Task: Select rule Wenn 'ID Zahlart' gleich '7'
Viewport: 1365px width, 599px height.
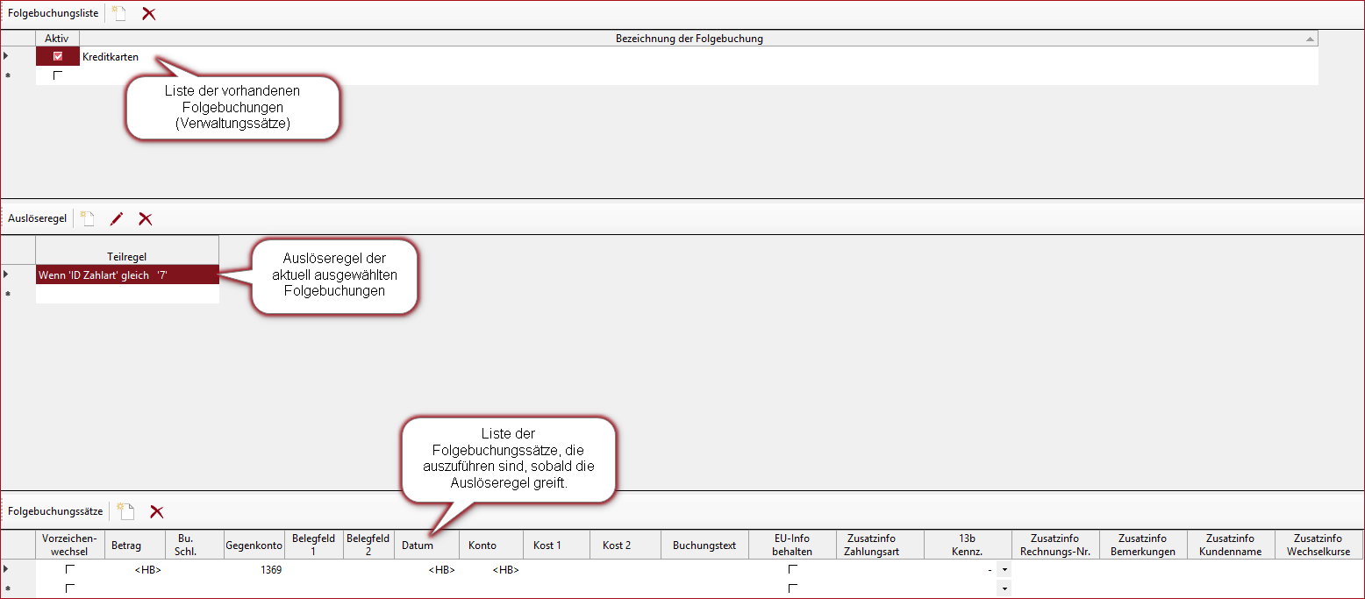Action: [x=127, y=275]
